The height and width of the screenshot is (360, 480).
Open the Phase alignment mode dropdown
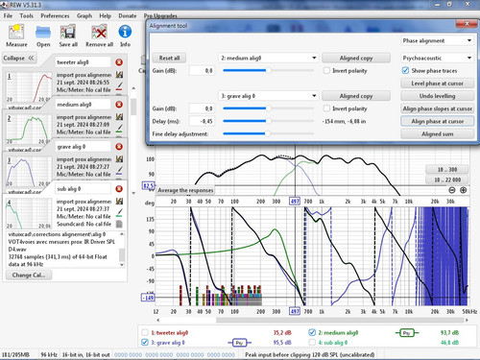point(438,40)
